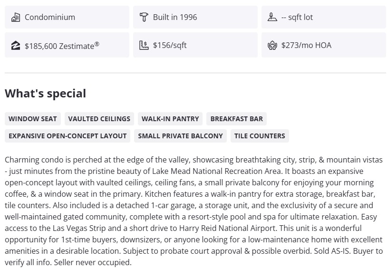Select the EXPANSIVE OPEN-CONCEPT LAYOUT tag
The width and height of the screenshot is (387, 268).
pyautogui.click(x=68, y=136)
